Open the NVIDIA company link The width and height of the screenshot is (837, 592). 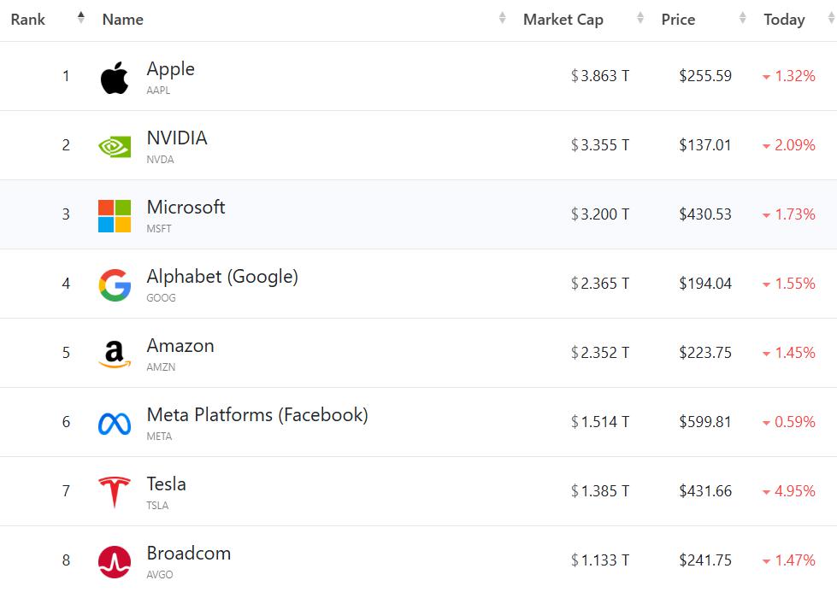coord(177,138)
